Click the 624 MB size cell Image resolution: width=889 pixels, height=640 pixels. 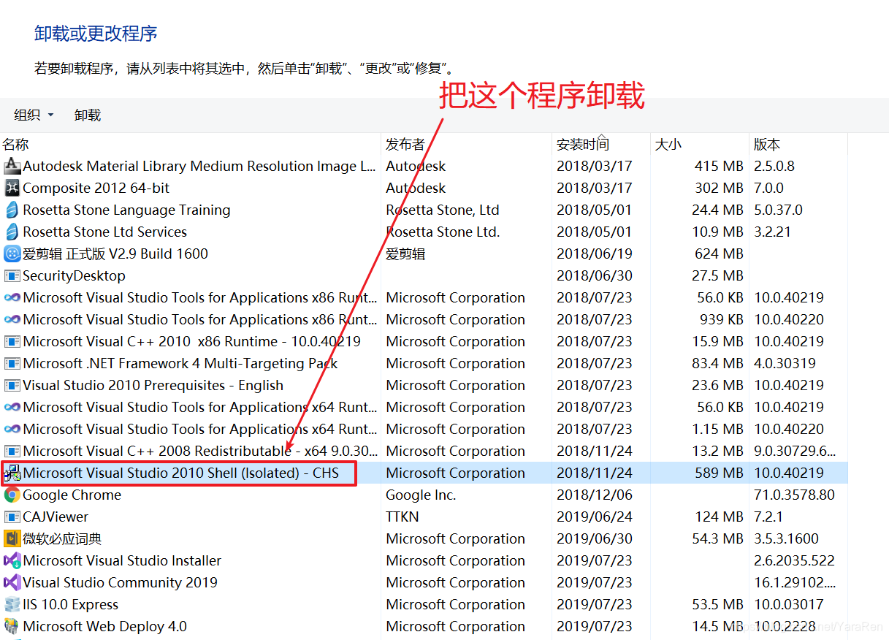(720, 254)
